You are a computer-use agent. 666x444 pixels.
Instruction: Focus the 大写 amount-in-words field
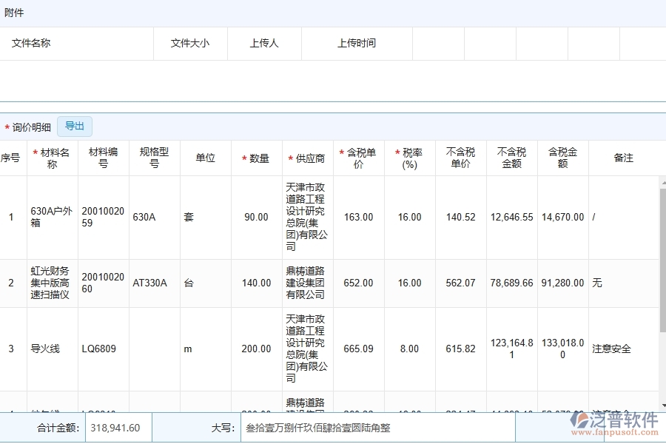[x=377, y=428]
